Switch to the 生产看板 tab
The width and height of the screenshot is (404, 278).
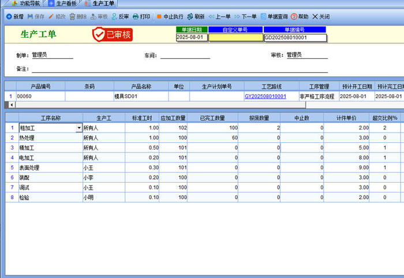click(65, 3)
